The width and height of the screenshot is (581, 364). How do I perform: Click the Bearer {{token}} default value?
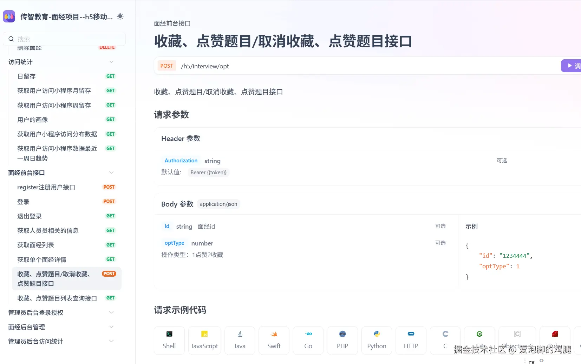tap(209, 173)
